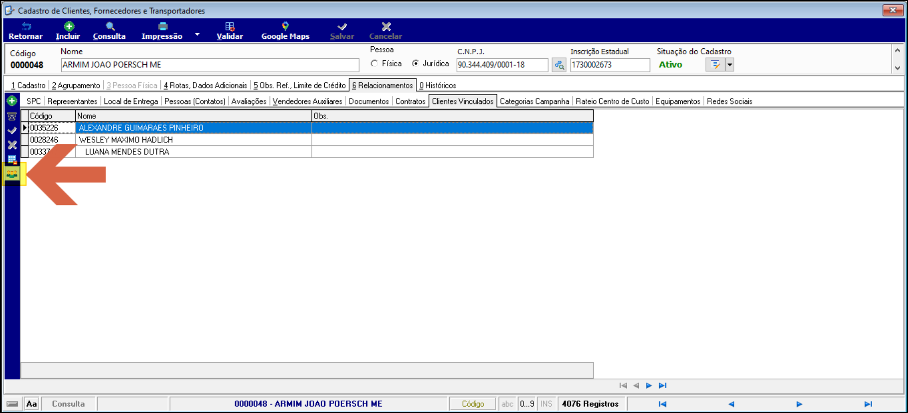
Task: Click the checkmark confirm sidebar icon
Action: coord(12,130)
